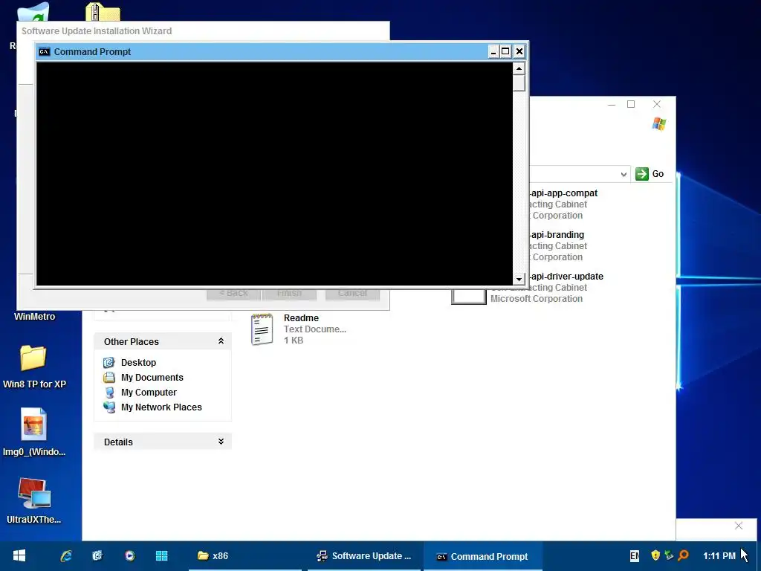
Task: Switch to the x86 folder taskbar button
Action: coord(245,556)
